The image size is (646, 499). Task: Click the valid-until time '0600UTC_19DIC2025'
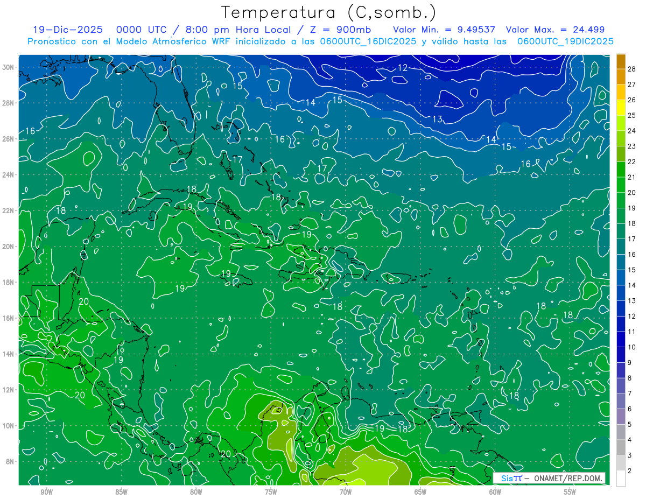coord(565,41)
